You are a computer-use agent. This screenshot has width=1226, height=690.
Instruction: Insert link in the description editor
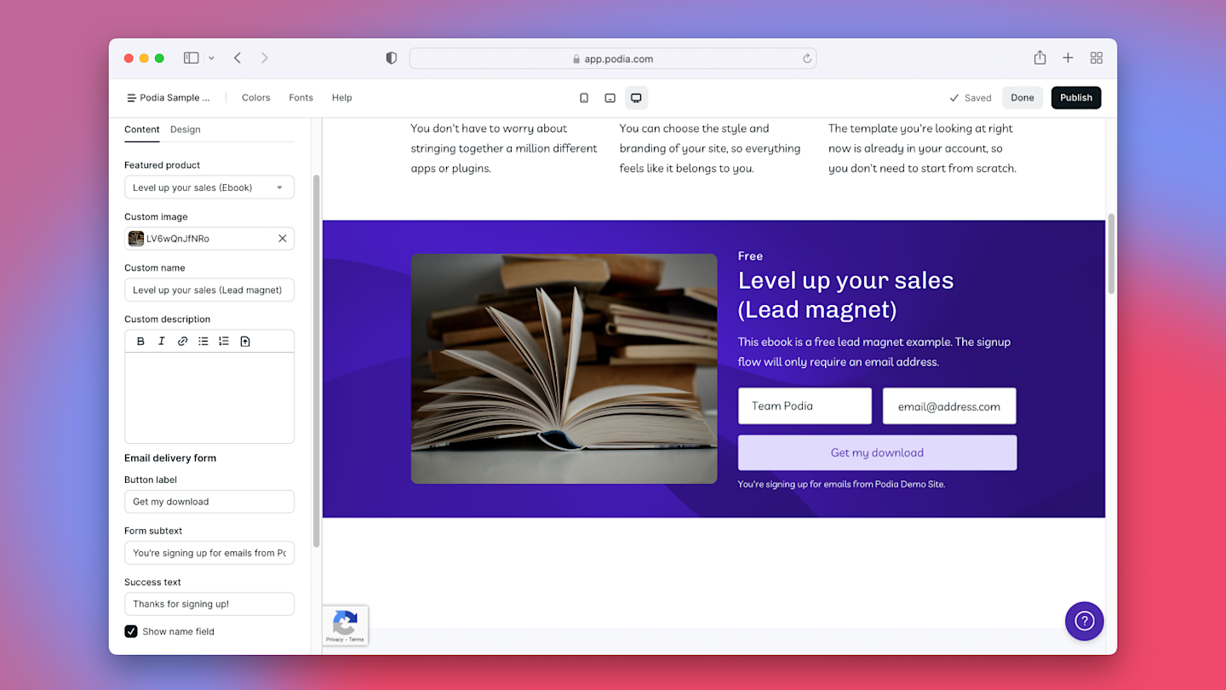coord(182,341)
